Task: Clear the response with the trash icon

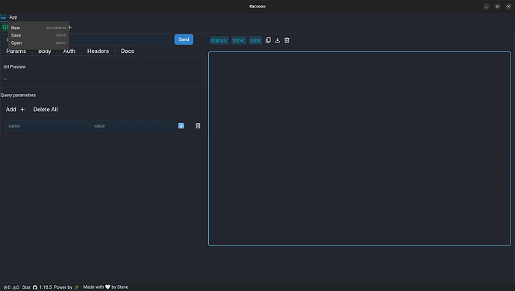Action: 287,40
